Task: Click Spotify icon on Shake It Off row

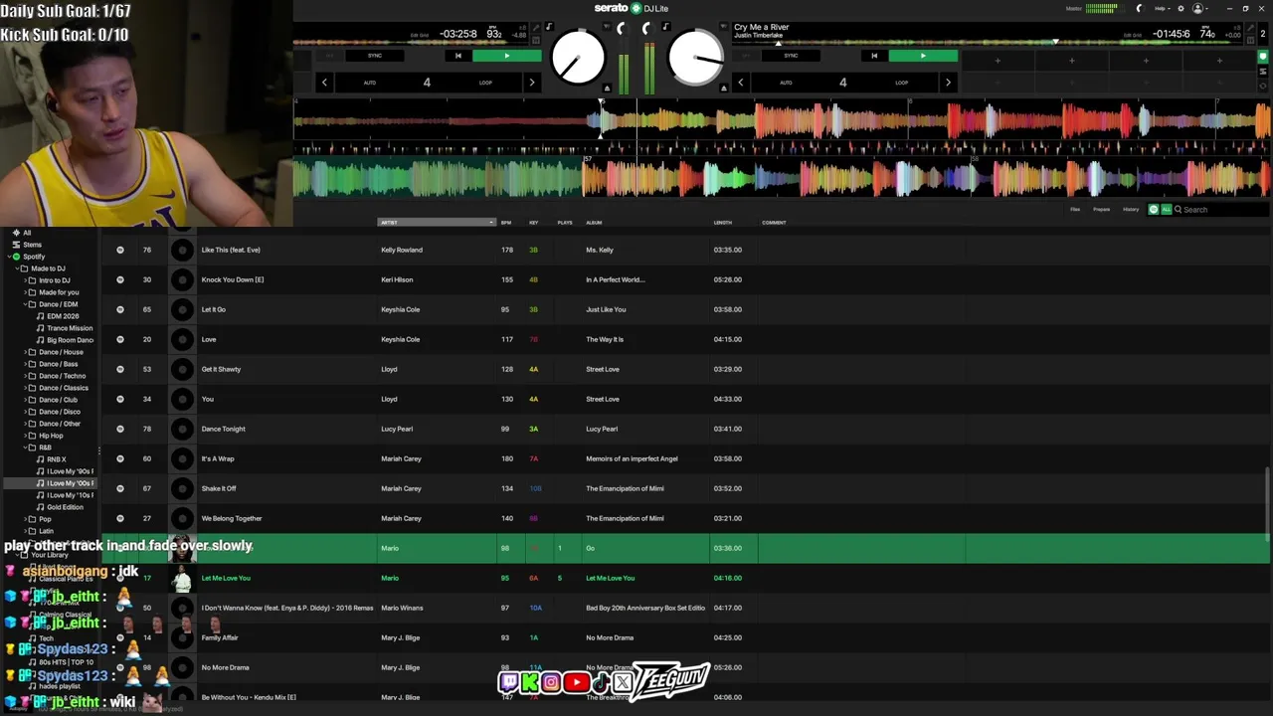Action: 120,488
